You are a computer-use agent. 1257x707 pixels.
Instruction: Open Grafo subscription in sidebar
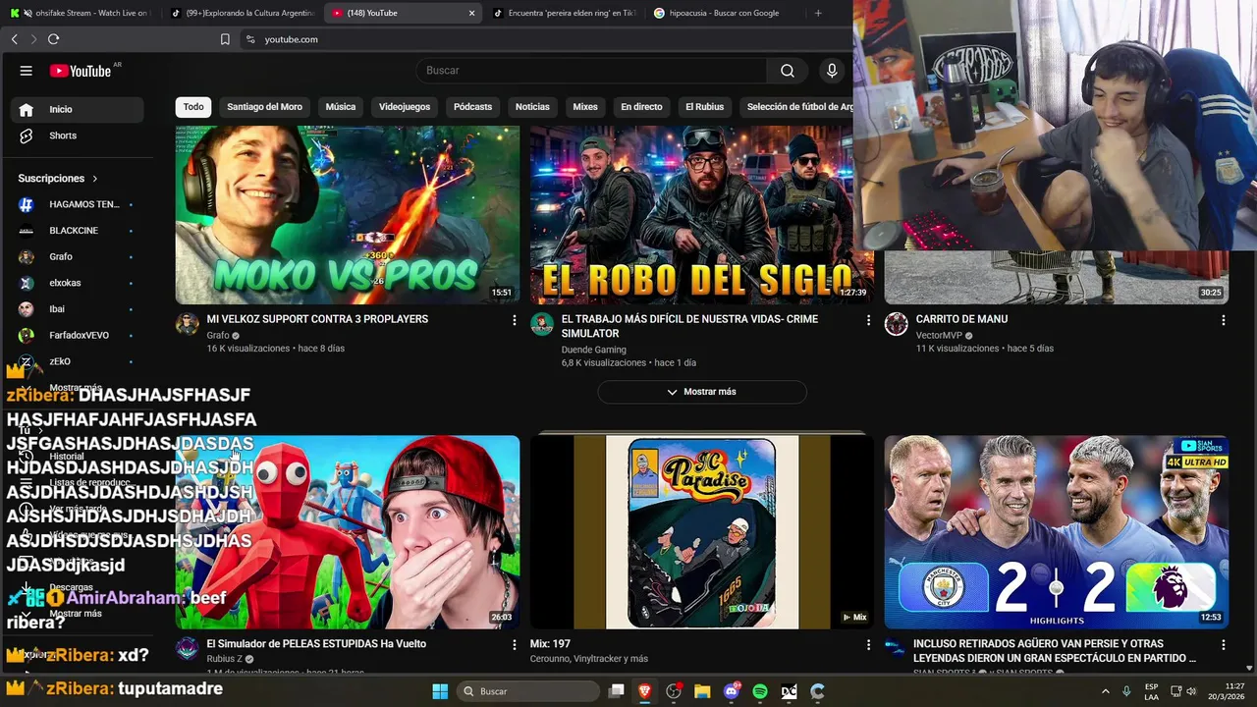pos(77,257)
